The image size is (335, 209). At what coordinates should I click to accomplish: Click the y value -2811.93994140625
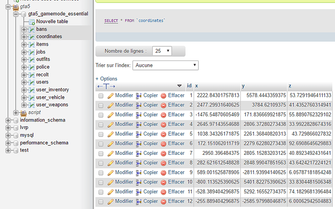[264, 173]
